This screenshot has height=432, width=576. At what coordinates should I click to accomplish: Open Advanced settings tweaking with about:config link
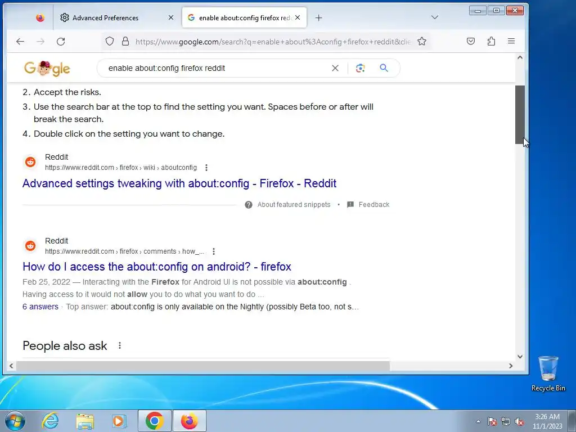click(179, 183)
